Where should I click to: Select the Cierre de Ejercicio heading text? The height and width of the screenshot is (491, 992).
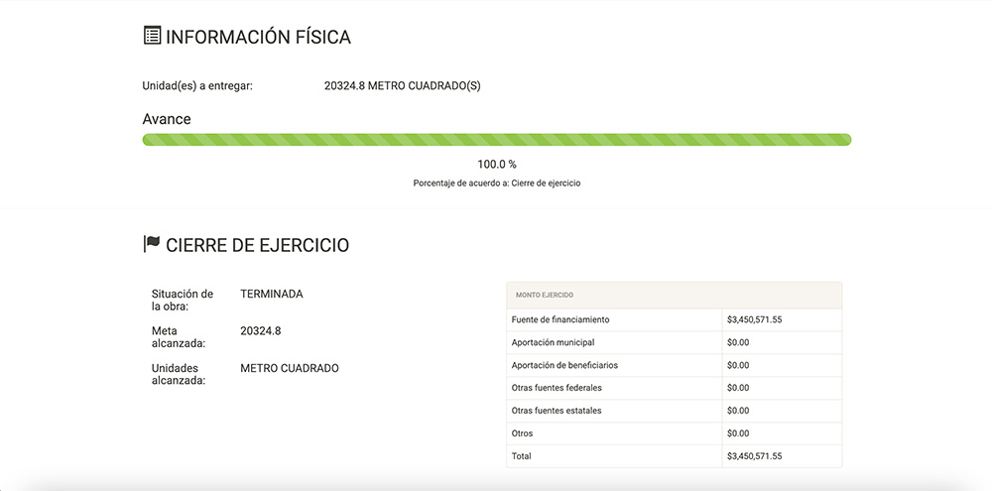click(257, 245)
